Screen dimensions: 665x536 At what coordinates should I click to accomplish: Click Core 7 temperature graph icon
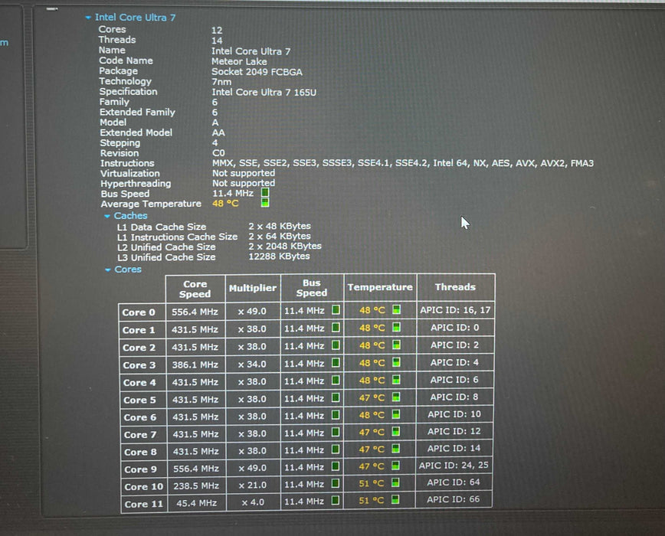(395, 432)
